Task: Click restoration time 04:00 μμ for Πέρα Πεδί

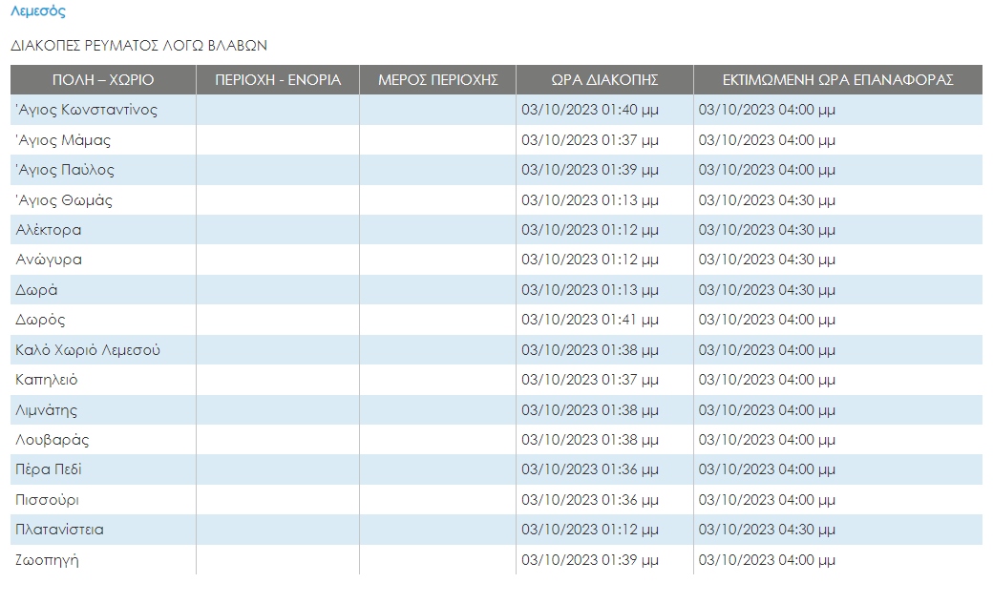Action: pos(767,469)
